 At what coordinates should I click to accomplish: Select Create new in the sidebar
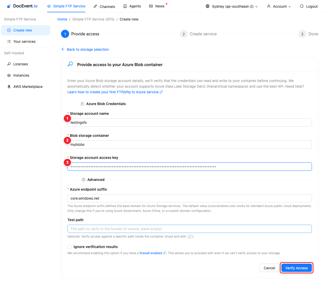[x=26, y=30]
